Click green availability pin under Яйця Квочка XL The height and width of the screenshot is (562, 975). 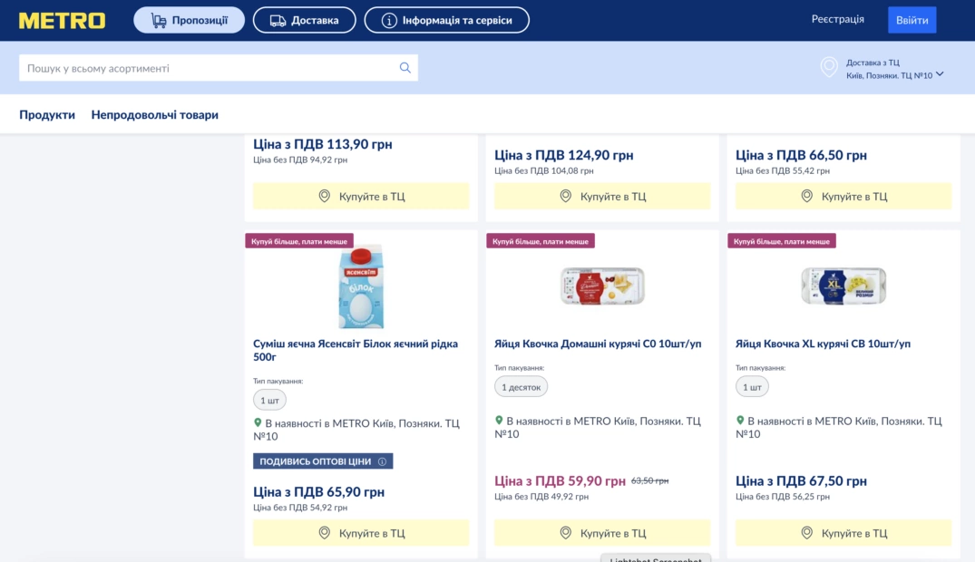pos(740,421)
